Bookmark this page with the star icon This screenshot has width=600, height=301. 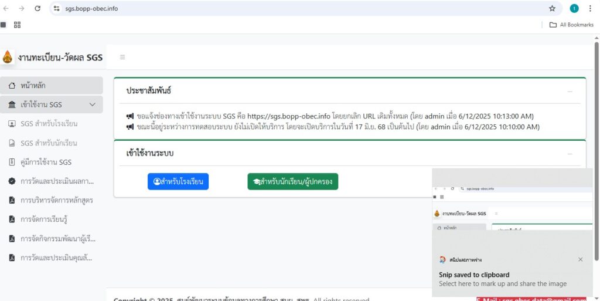pyautogui.click(x=552, y=8)
